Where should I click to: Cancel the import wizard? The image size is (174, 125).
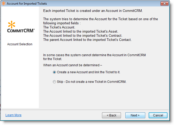(x=158, y=115)
